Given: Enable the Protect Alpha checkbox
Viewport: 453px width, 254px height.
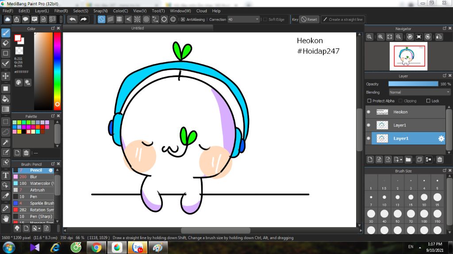Looking at the screenshot, I should (x=369, y=101).
